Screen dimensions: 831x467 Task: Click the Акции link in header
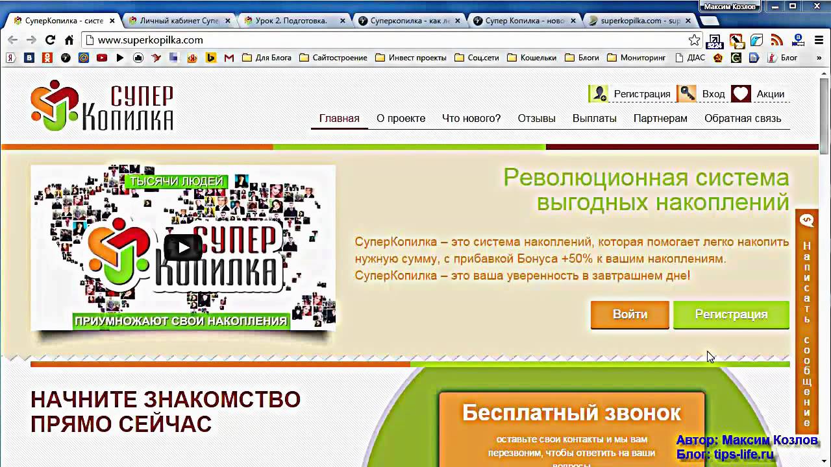click(x=770, y=94)
